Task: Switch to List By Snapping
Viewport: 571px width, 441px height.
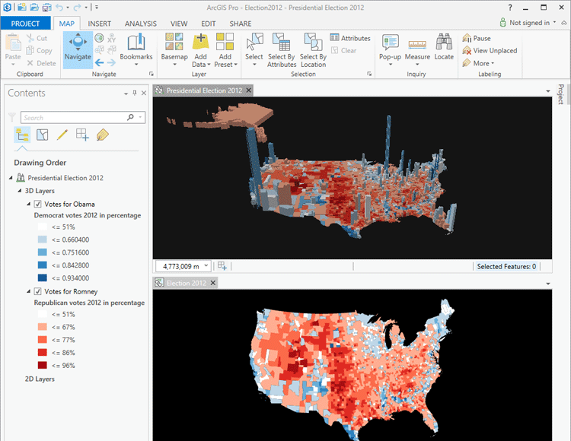Action: [82, 135]
